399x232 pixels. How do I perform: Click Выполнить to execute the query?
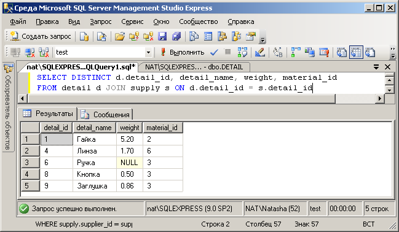pos(182,52)
